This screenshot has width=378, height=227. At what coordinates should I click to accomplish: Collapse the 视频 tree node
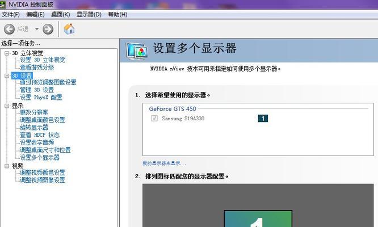[7, 166]
